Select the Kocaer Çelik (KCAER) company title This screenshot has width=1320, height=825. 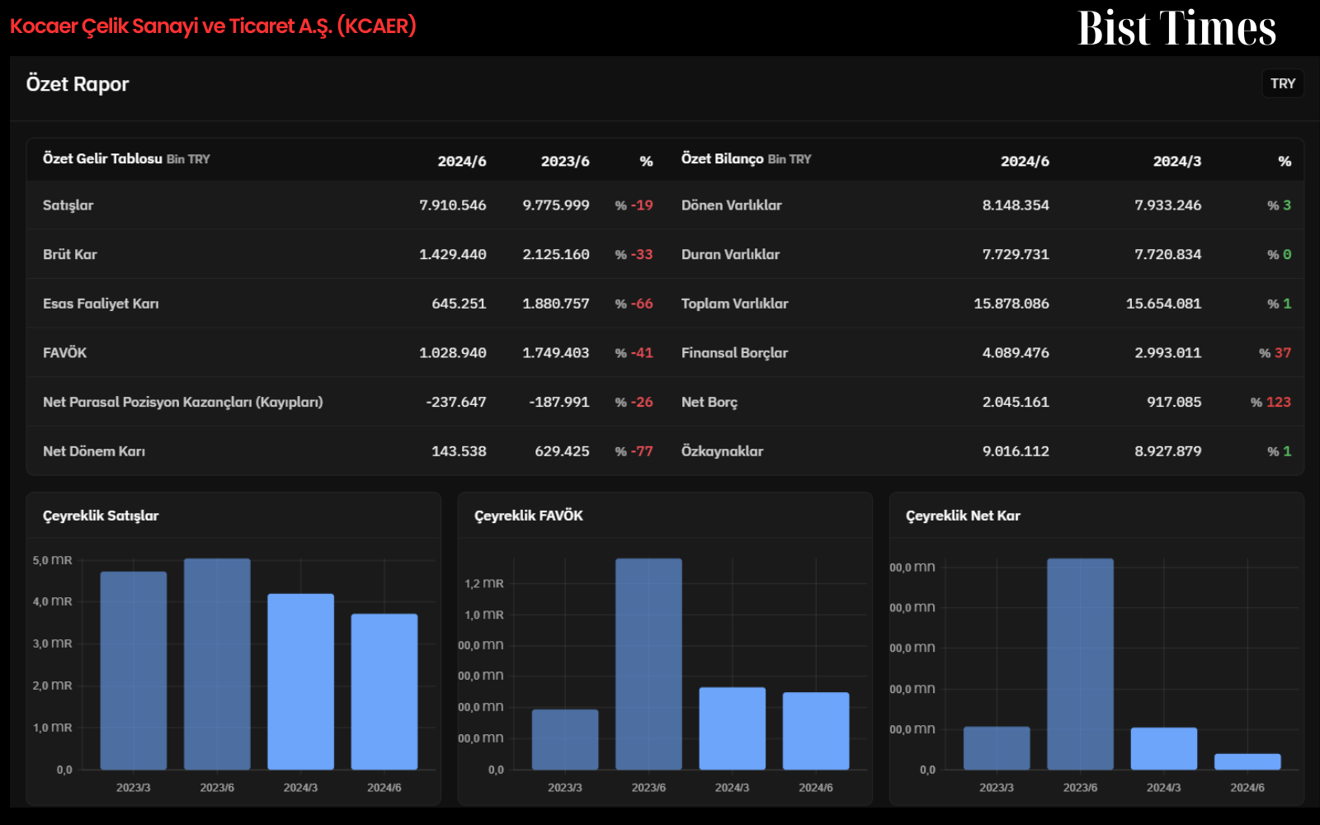(x=213, y=26)
